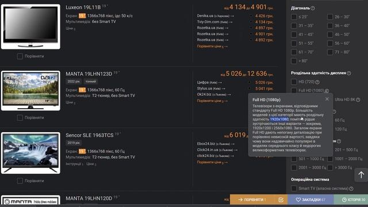Open the Luxeon 19L11B product image
Screen dimensions: 368x207
point(30,26)
